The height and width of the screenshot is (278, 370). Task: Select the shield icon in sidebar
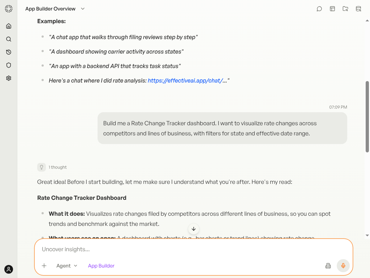click(9, 65)
